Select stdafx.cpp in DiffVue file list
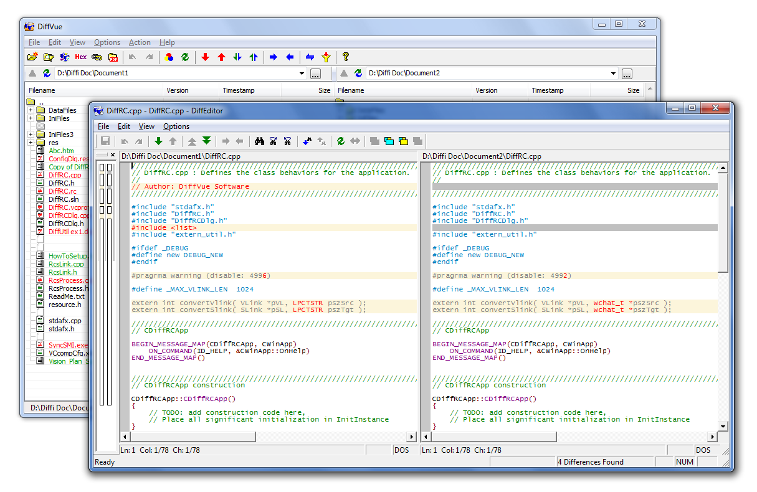The image size is (757, 492). [x=65, y=321]
